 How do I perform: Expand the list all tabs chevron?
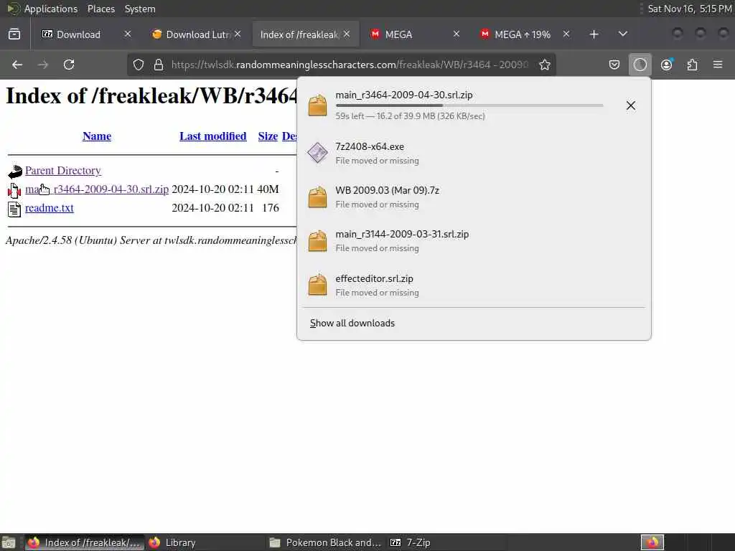click(x=622, y=34)
